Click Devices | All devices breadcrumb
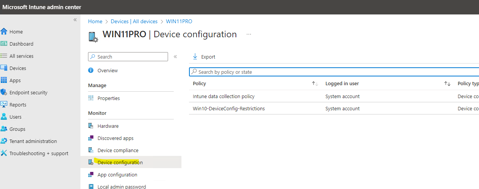 (134, 21)
